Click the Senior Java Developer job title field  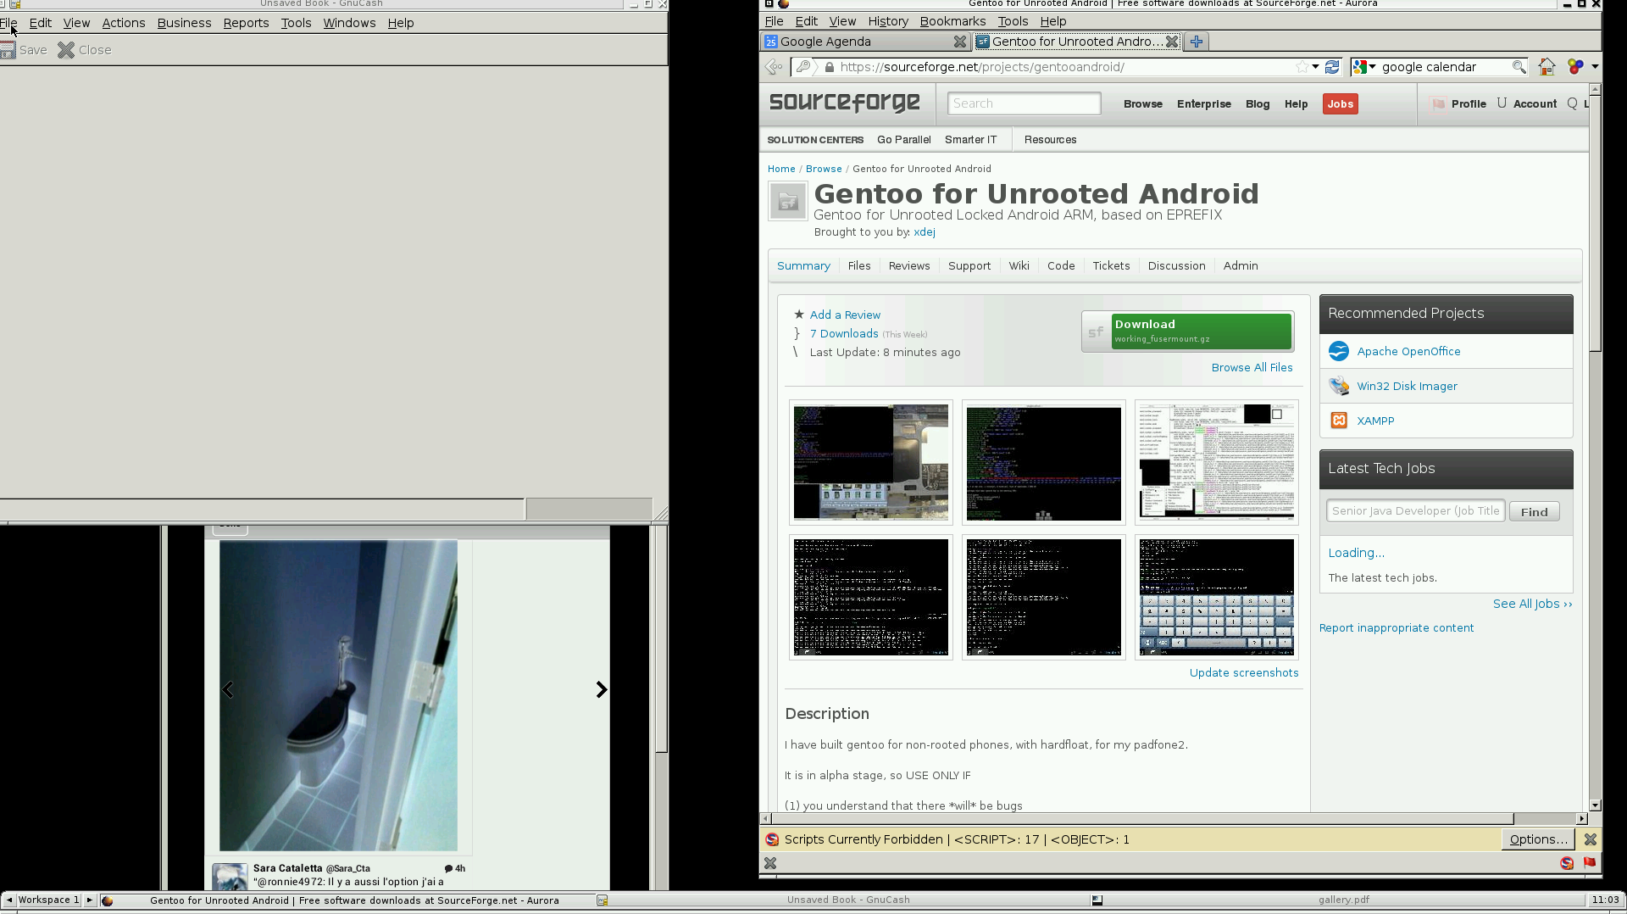1415,511
